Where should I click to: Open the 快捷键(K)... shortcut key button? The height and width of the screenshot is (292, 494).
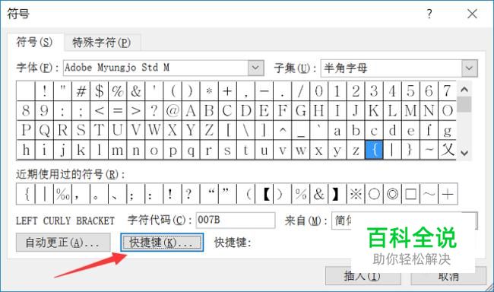coord(162,242)
